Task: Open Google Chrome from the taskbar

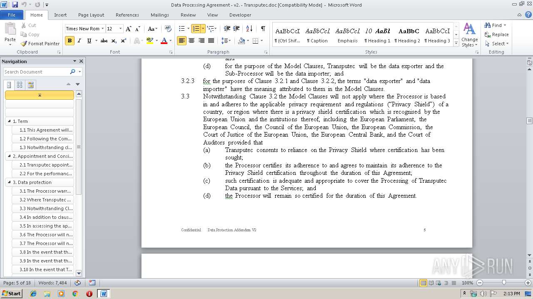Action: tap(75, 294)
